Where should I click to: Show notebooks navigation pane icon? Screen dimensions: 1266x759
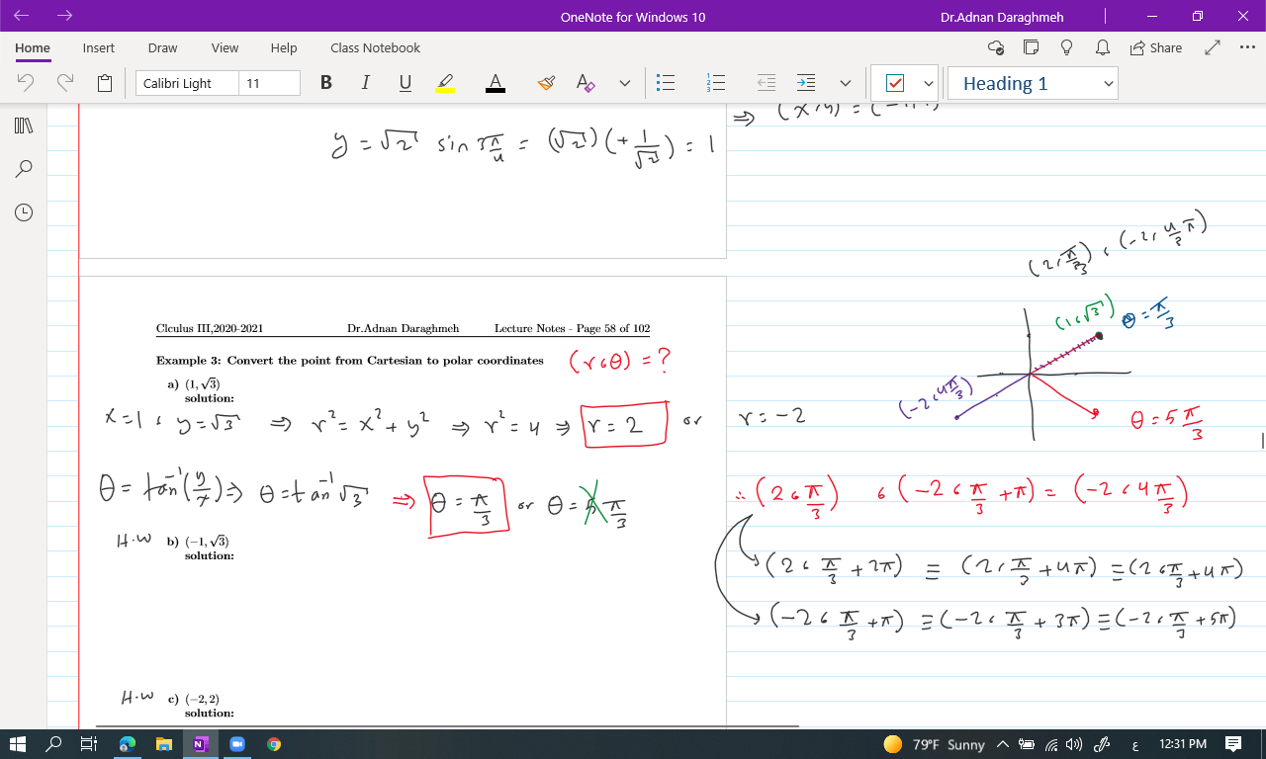pyautogui.click(x=24, y=126)
